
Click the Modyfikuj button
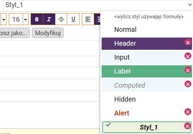(x=48, y=33)
